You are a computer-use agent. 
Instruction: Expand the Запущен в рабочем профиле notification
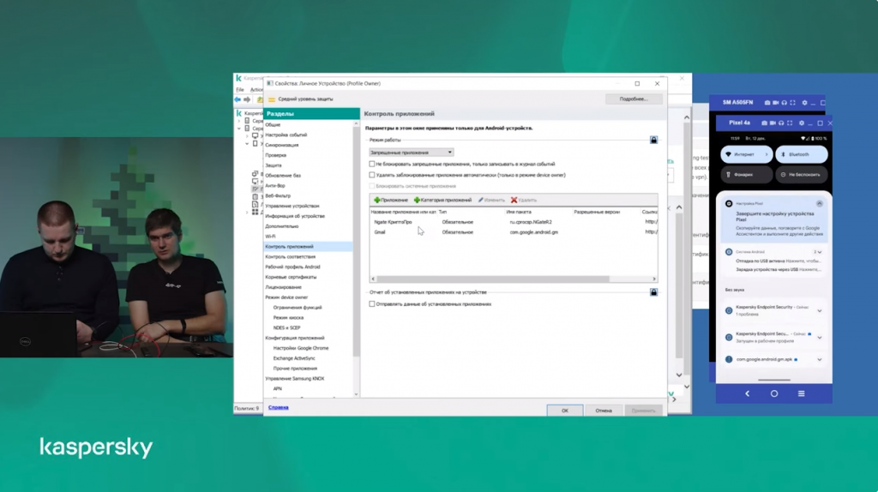(x=819, y=338)
